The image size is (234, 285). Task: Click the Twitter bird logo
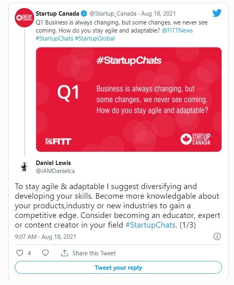217,13
